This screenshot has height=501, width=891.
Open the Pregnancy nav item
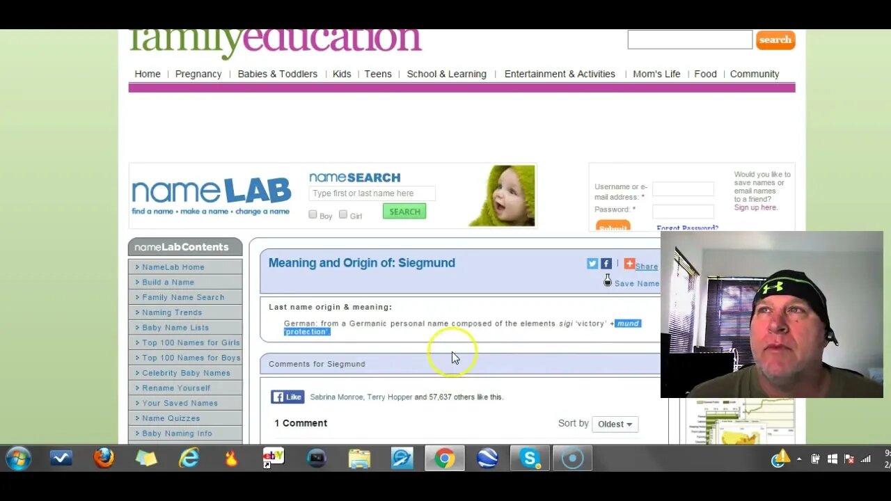(x=198, y=74)
